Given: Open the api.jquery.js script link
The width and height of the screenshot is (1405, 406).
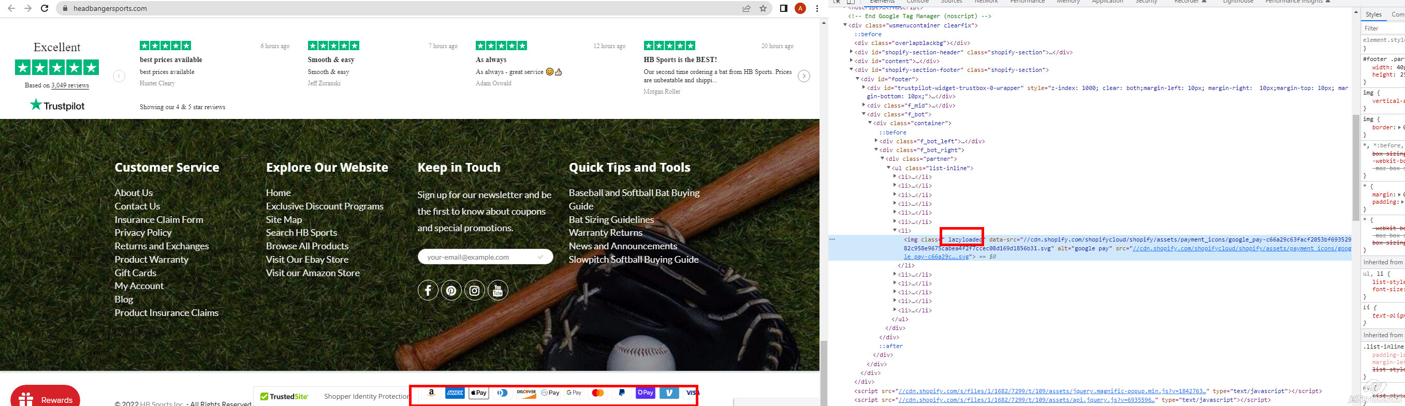Looking at the screenshot, I should point(1026,400).
